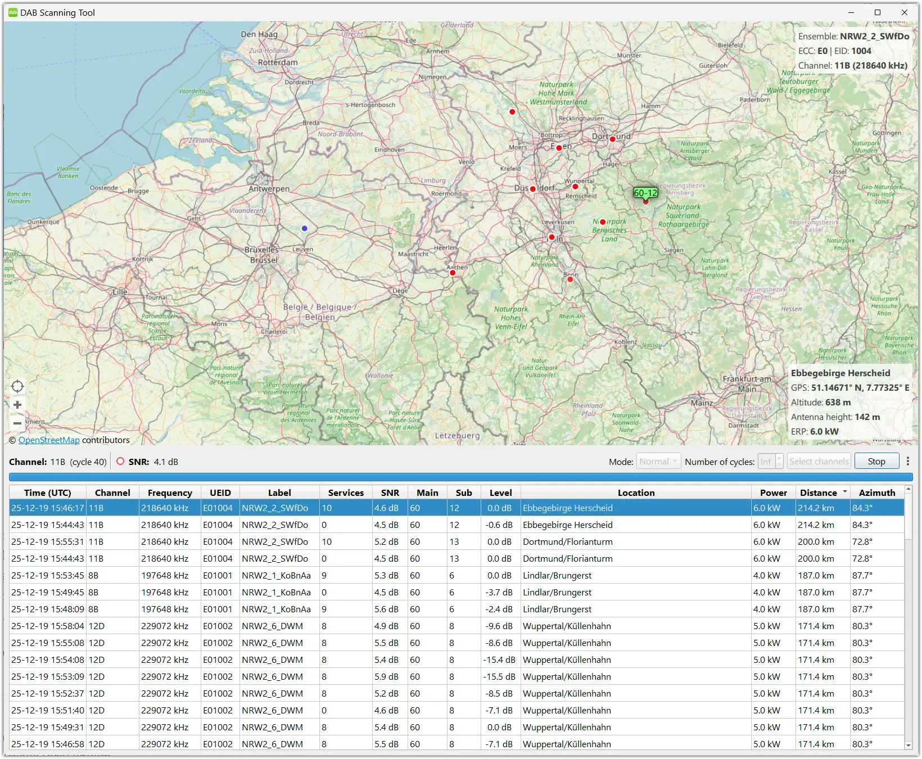Sort table by the SNR column header
This screenshot has height=759, width=922.
[x=390, y=493]
